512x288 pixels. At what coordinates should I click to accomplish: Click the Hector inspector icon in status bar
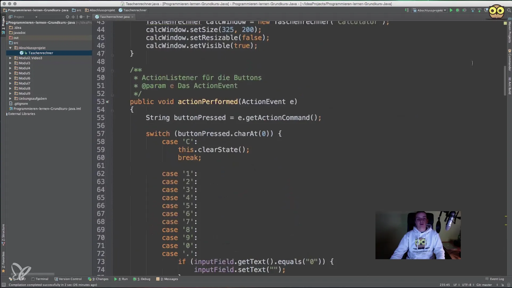click(x=508, y=285)
